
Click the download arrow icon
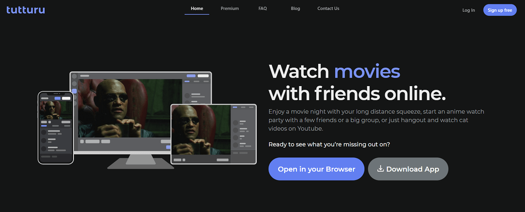pyautogui.click(x=380, y=169)
